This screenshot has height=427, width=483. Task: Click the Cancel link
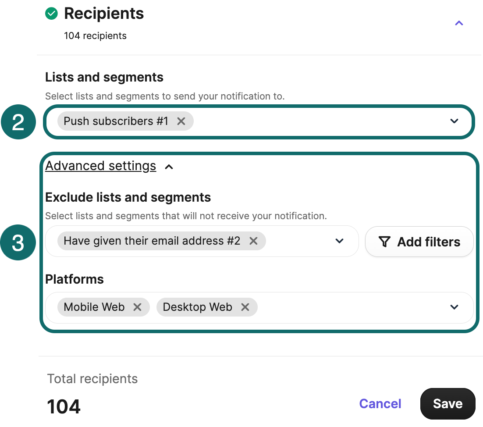point(380,403)
